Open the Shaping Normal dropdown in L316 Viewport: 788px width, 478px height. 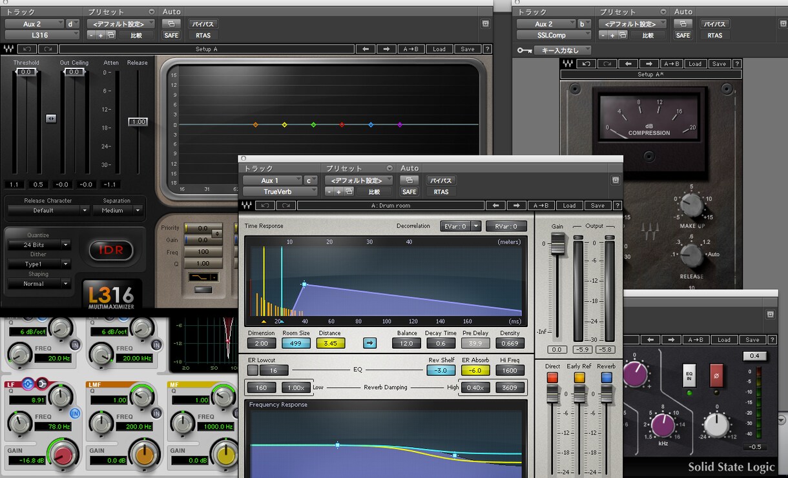(39, 283)
